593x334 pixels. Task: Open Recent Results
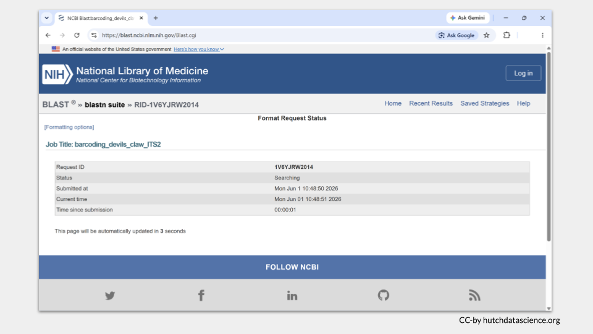click(x=431, y=103)
